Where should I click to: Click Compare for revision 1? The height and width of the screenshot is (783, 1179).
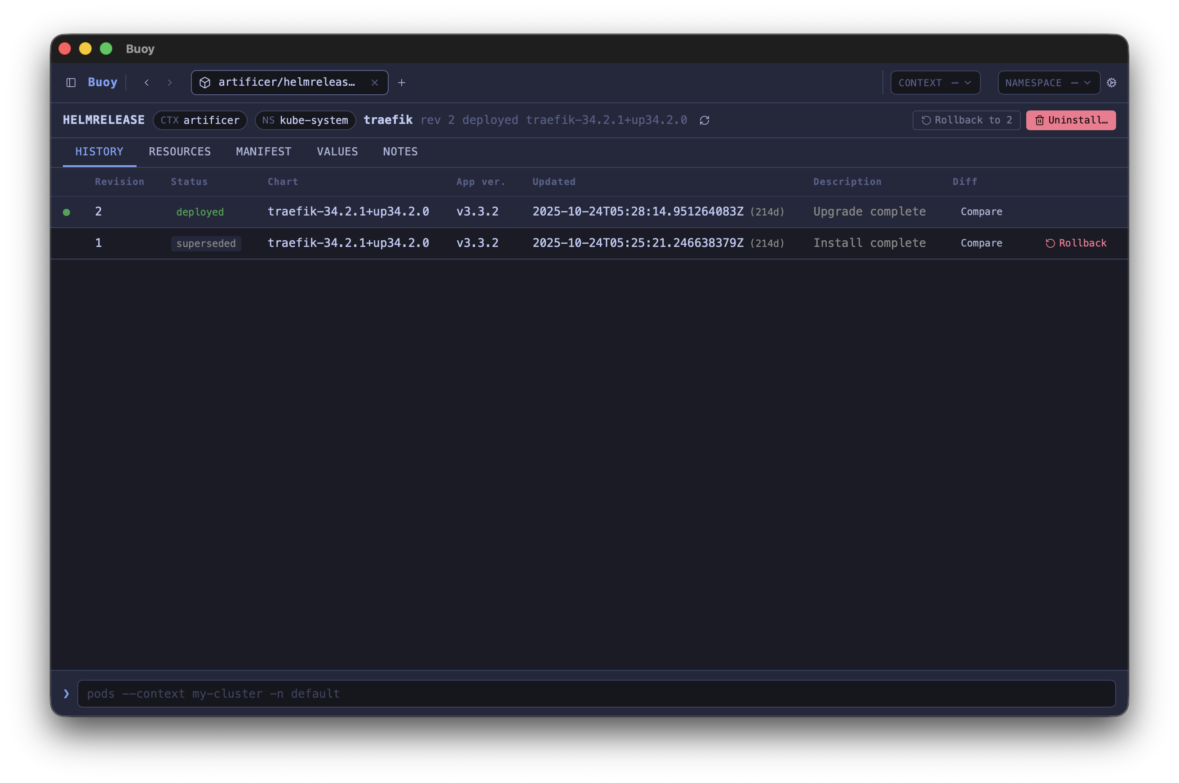981,243
